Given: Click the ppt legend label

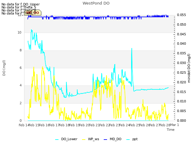Looking at the screenshot, I should (135, 139).
